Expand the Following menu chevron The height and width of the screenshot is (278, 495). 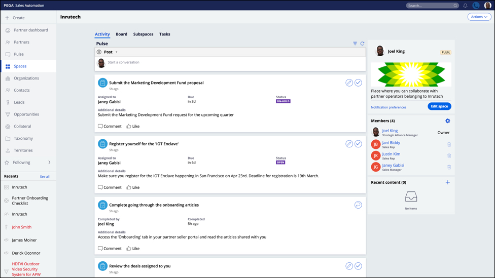pos(49,163)
